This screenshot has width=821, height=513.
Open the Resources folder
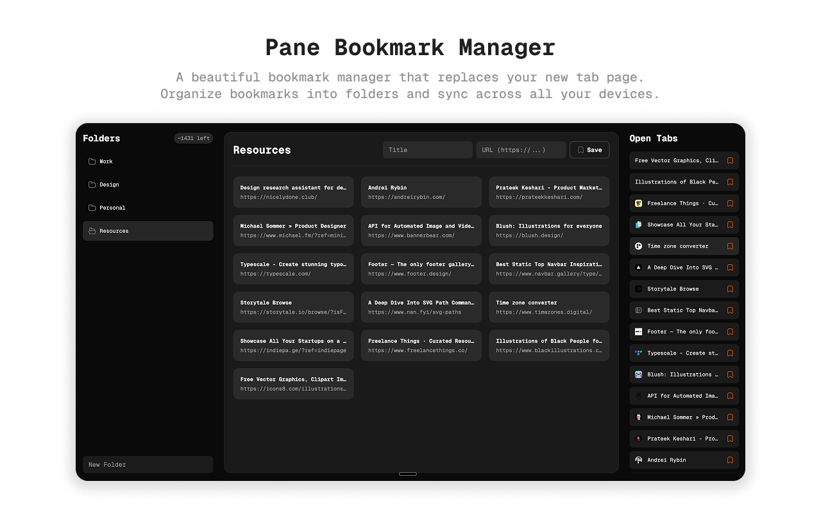[x=114, y=230]
